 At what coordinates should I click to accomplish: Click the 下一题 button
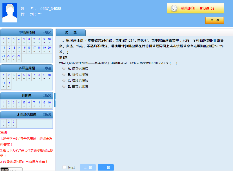[106, 167]
